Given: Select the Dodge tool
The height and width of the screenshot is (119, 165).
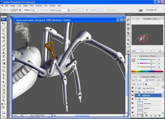Looking at the screenshot, I should pyautogui.click(x=4, y=70).
